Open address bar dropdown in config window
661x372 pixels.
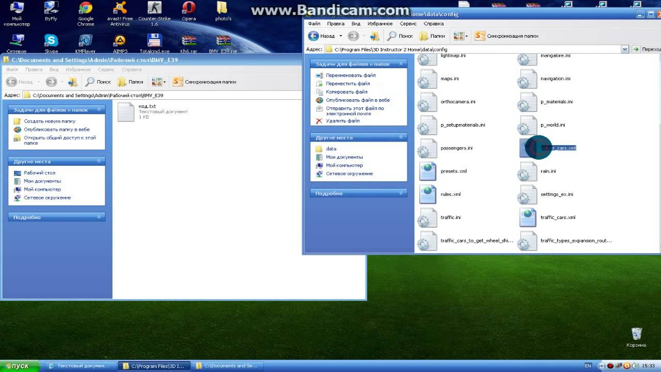tap(624, 49)
